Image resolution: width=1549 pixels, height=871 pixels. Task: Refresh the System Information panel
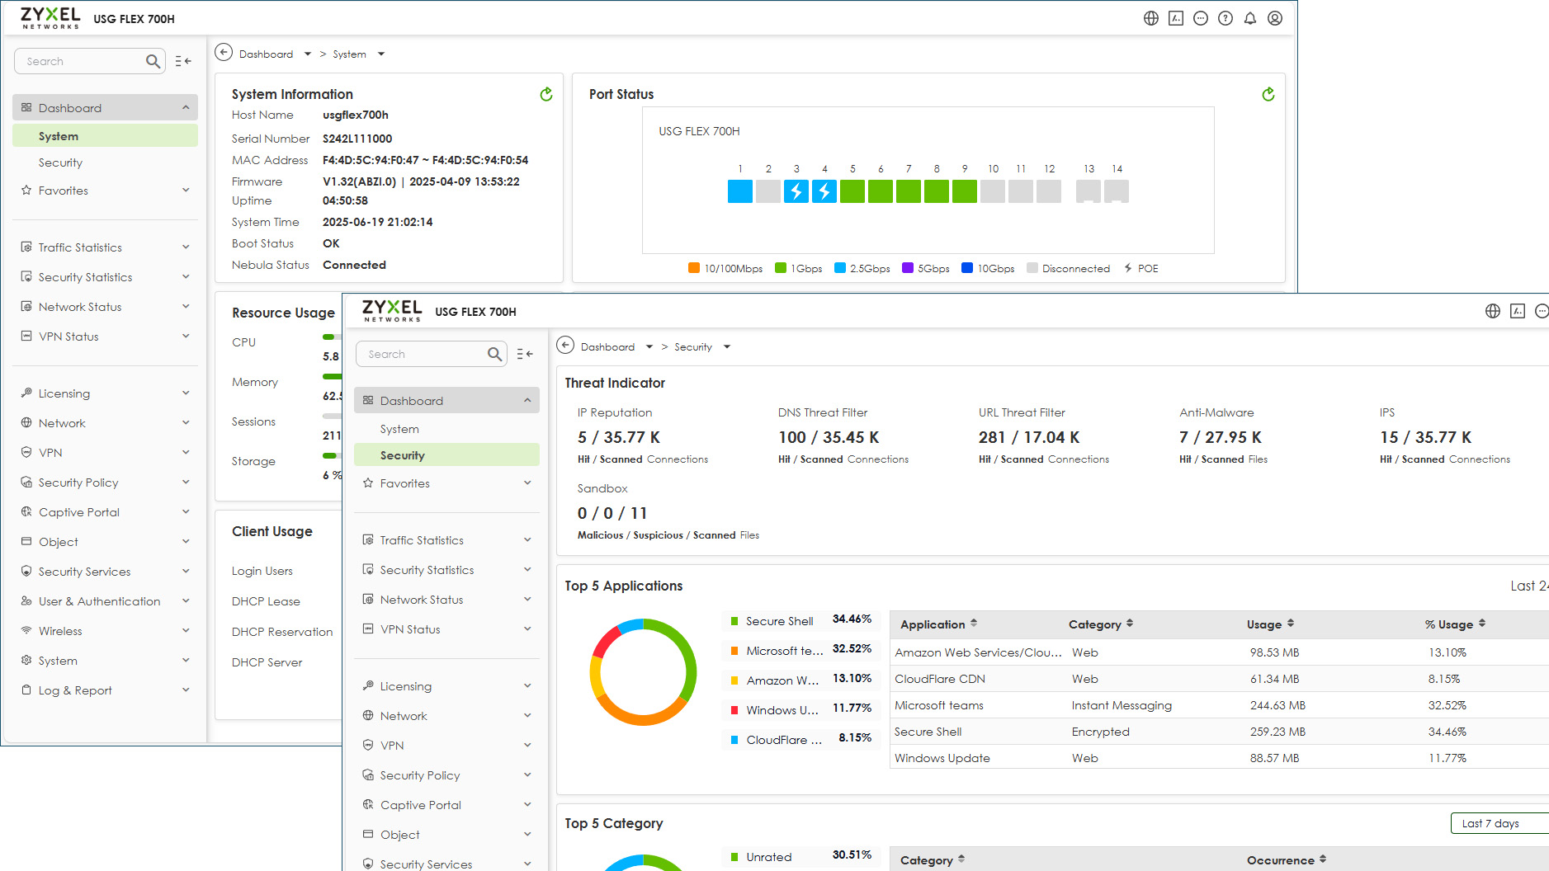tap(546, 94)
